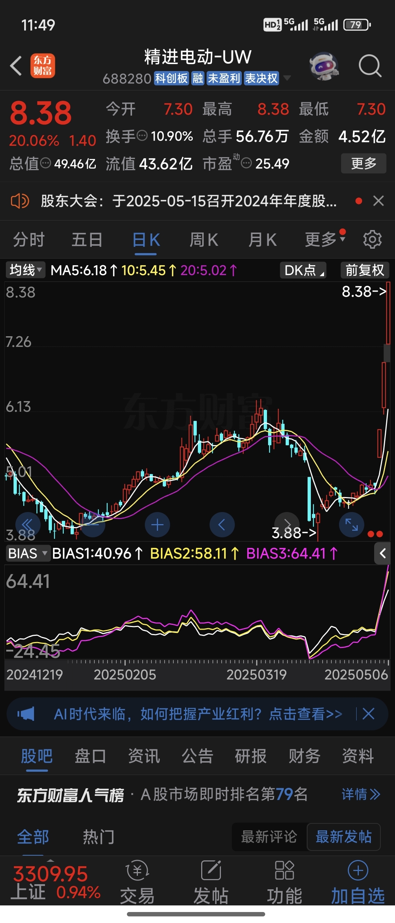
Task: Open the robot AI assistant avatar
Action: (324, 66)
